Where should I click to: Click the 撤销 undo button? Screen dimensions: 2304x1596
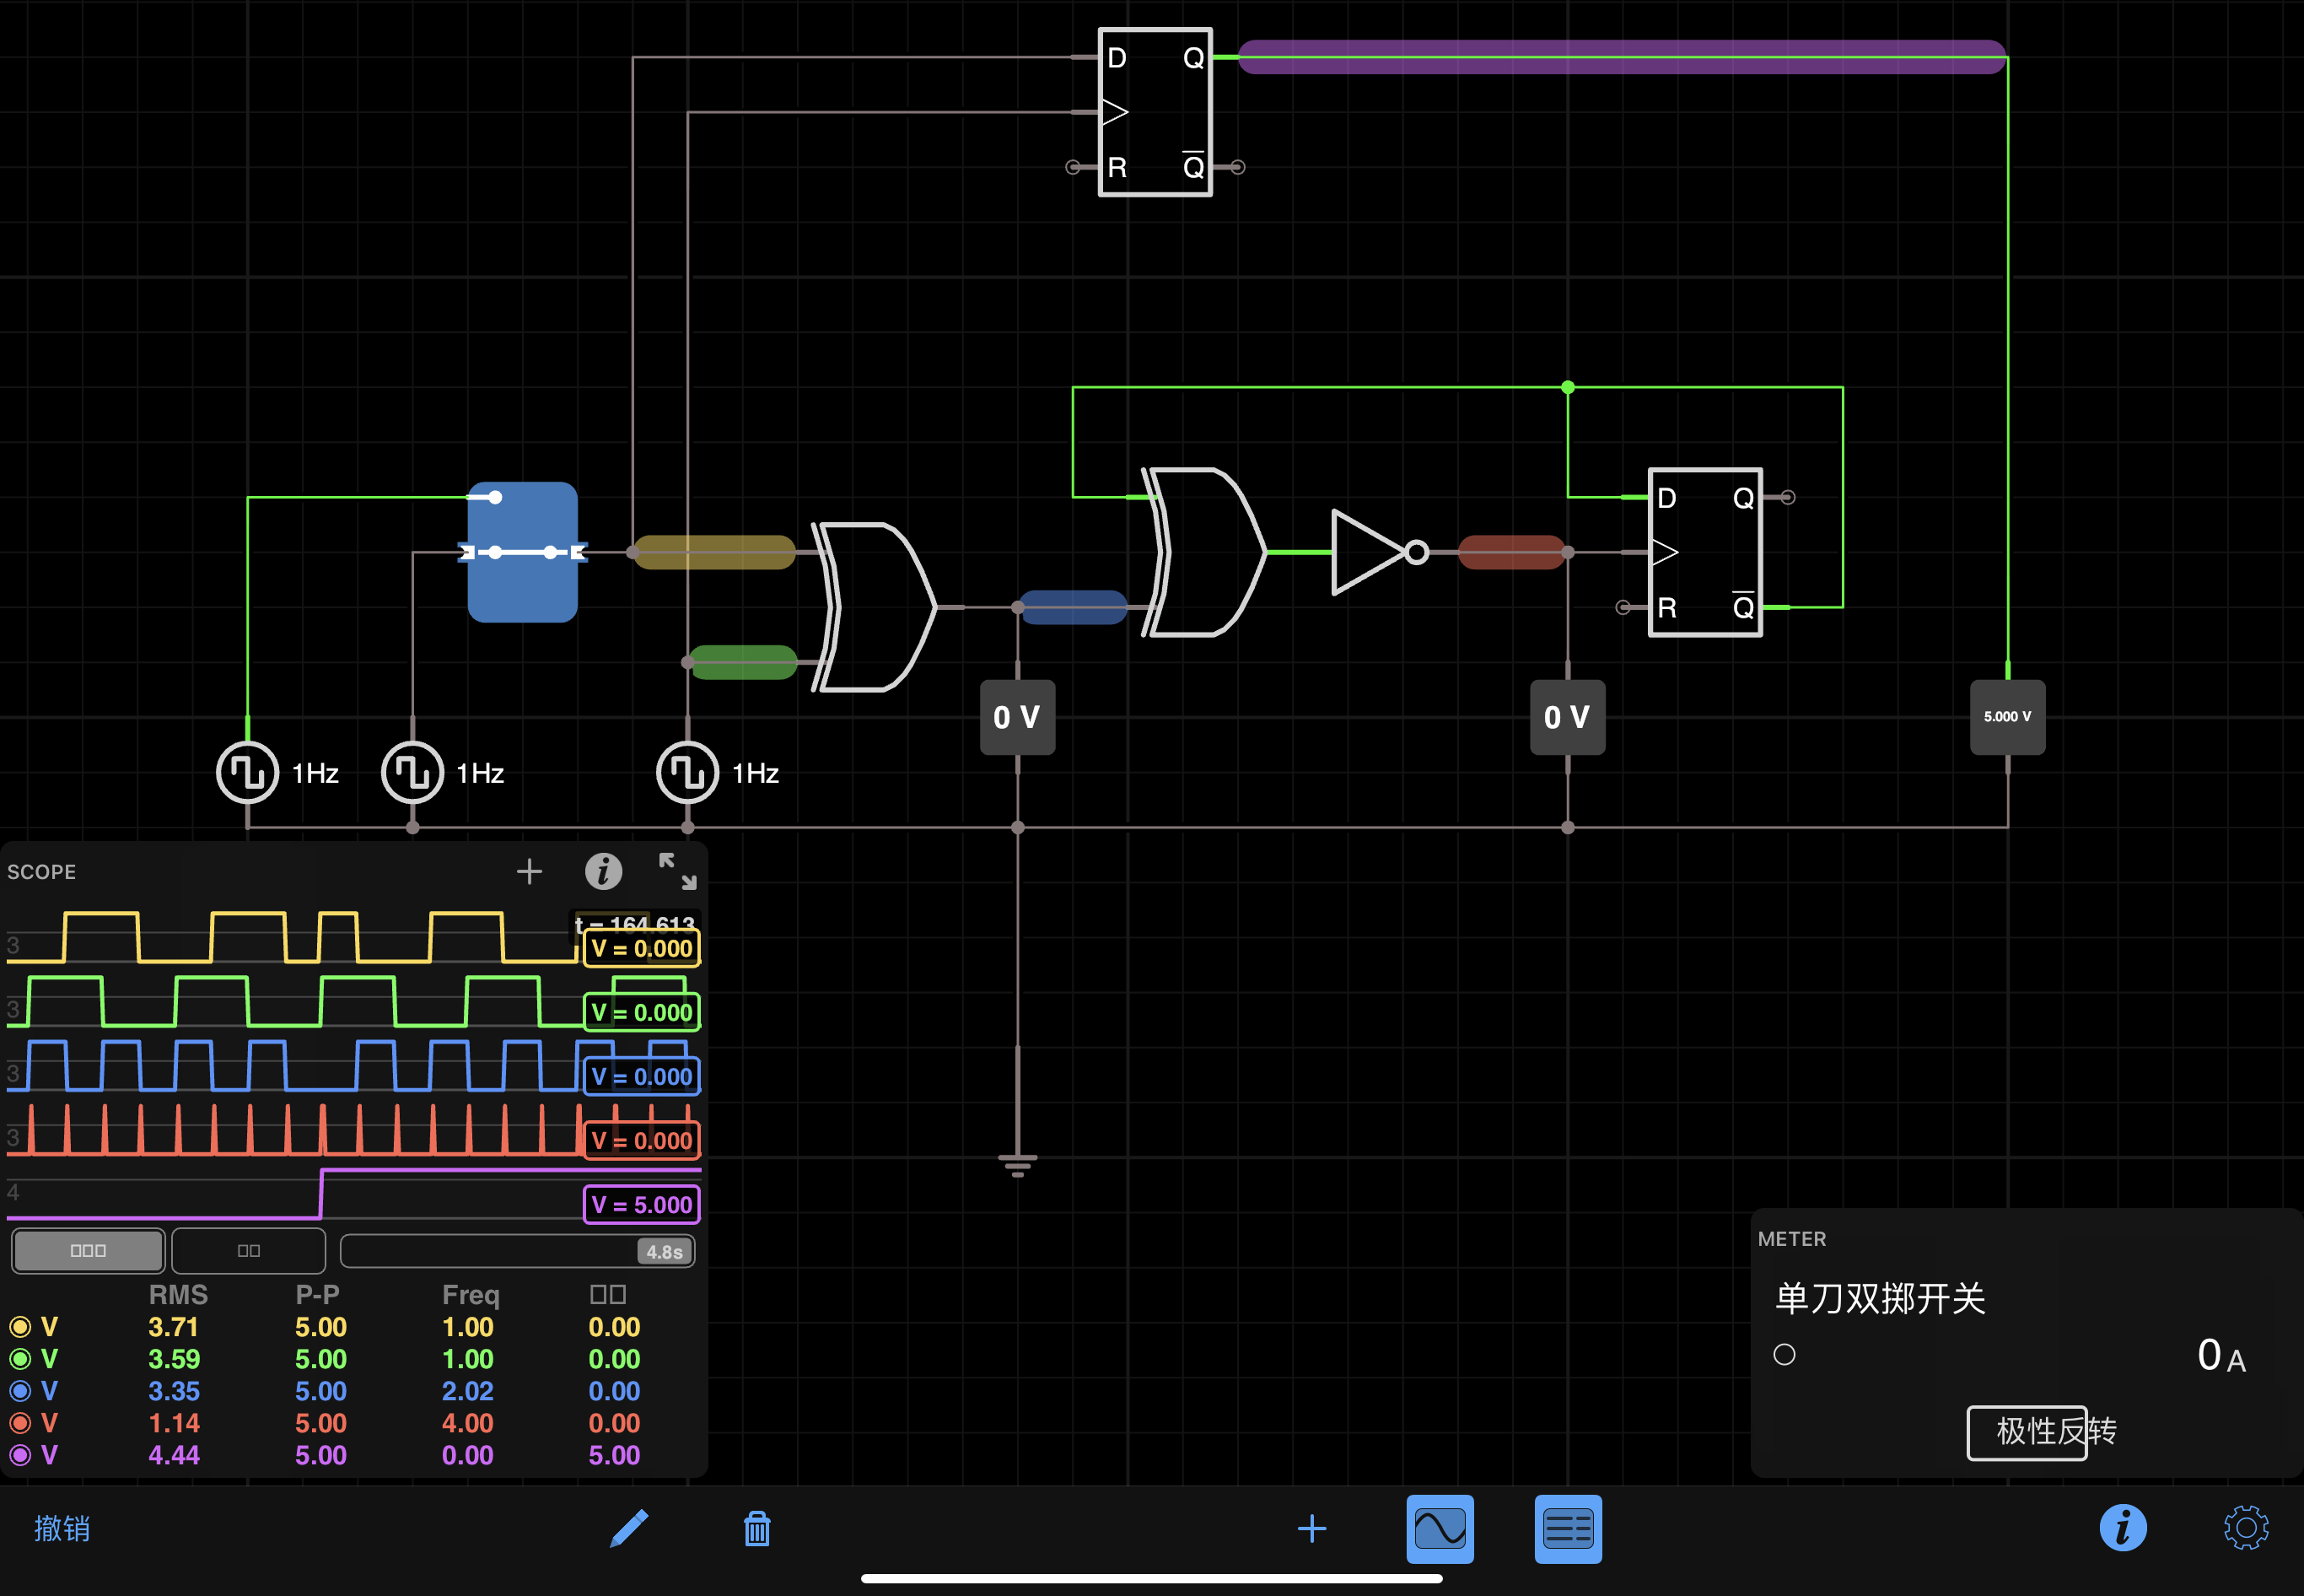point(62,1528)
